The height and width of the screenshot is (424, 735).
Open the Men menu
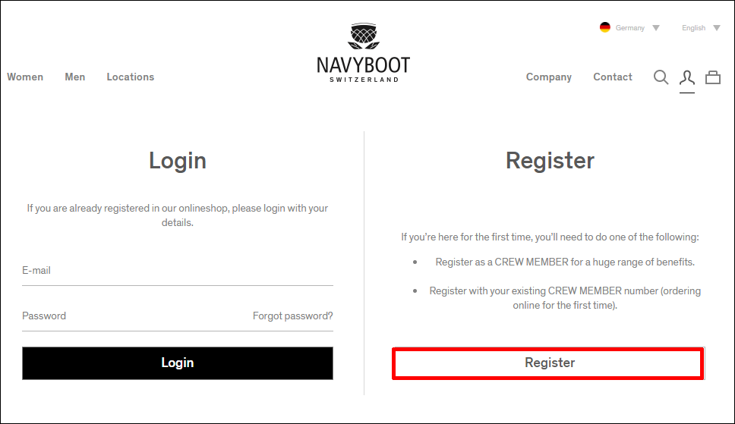(x=75, y=77)
